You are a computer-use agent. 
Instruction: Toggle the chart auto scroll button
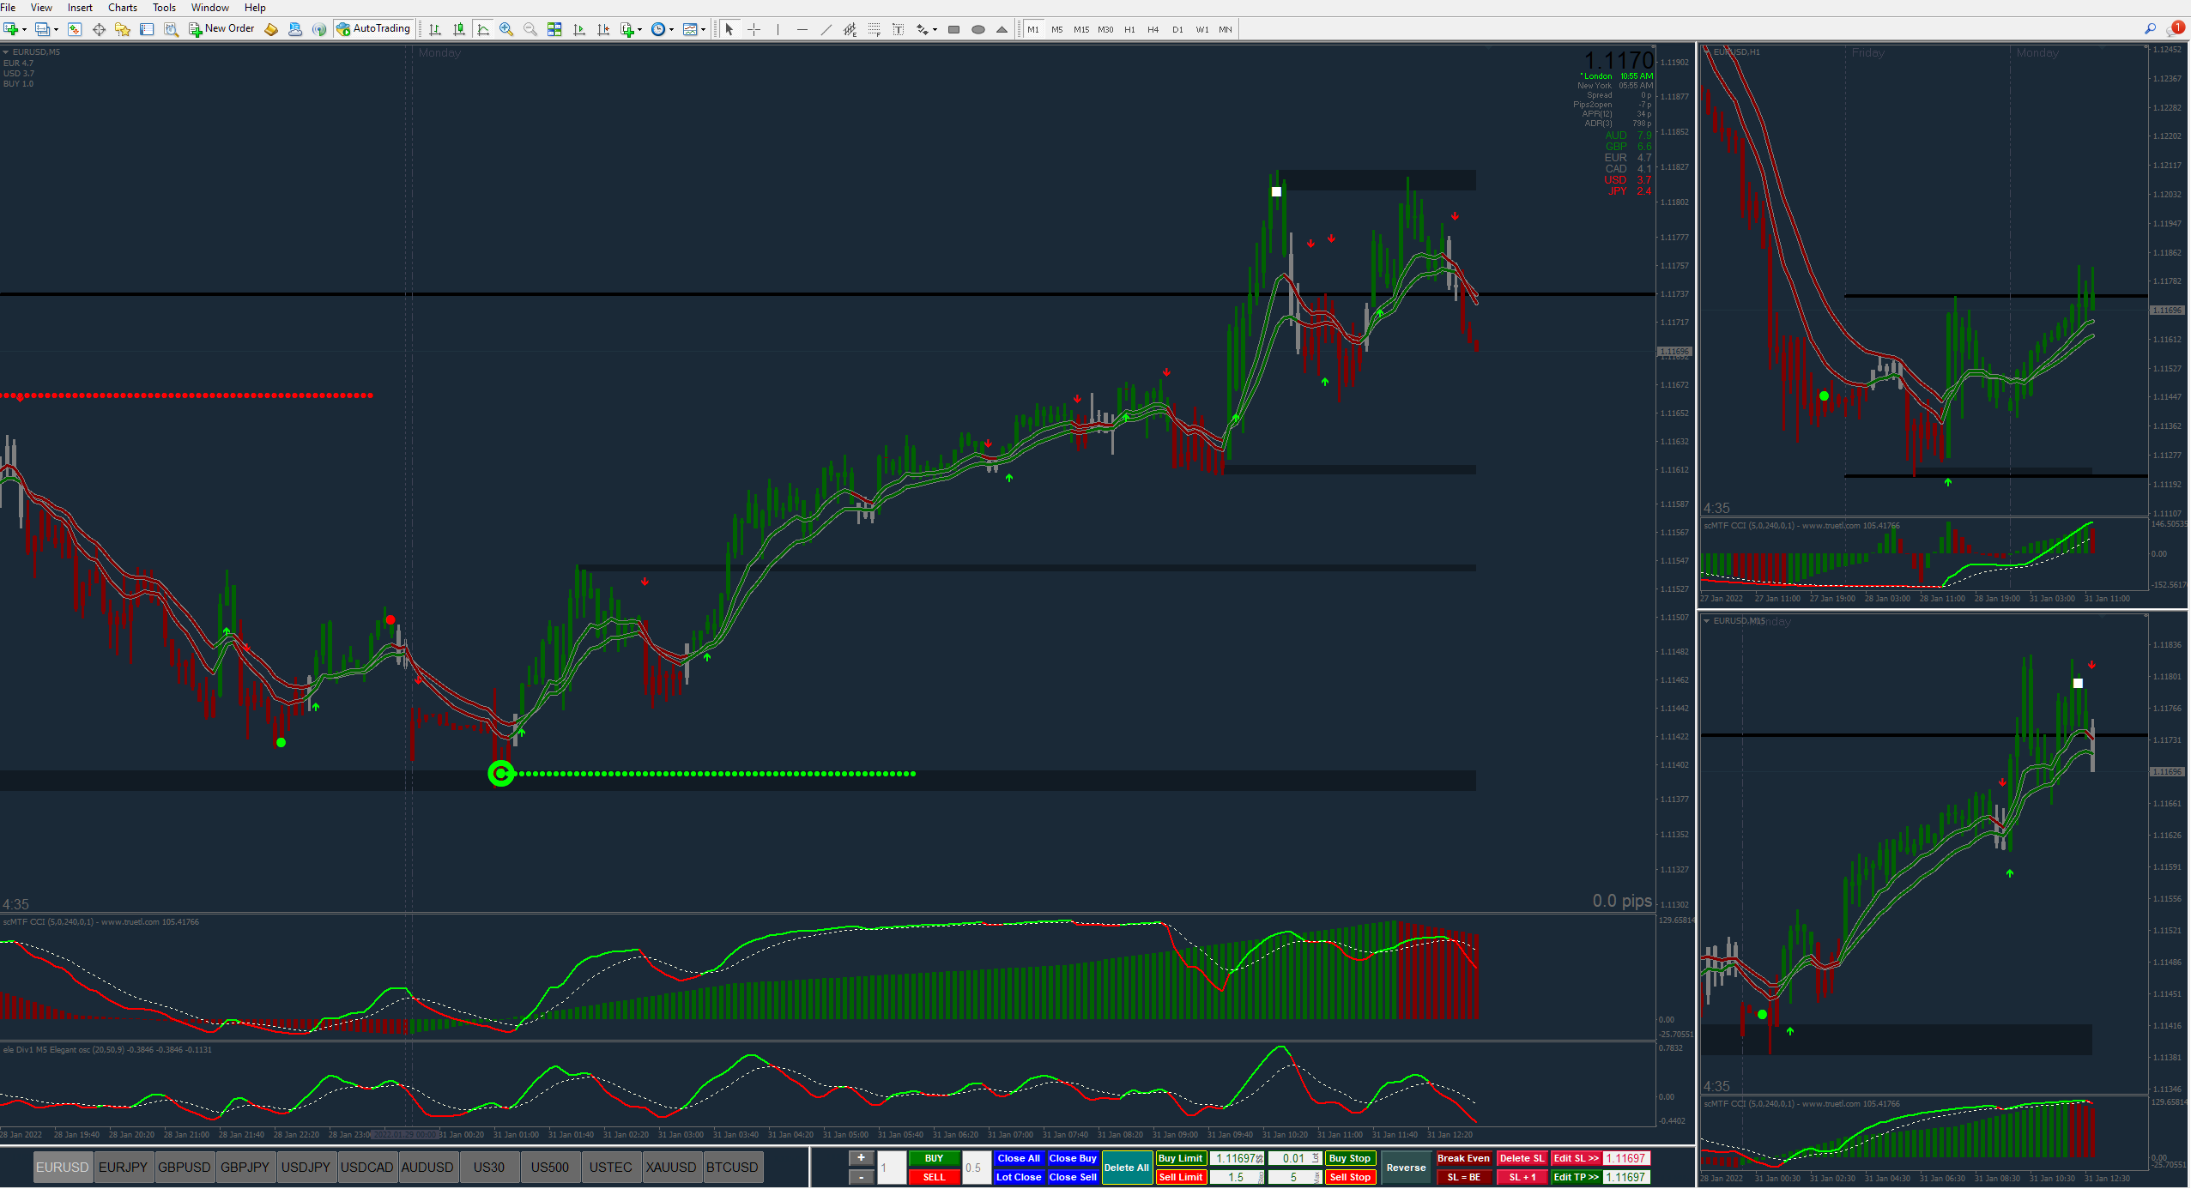coord(579,29)
